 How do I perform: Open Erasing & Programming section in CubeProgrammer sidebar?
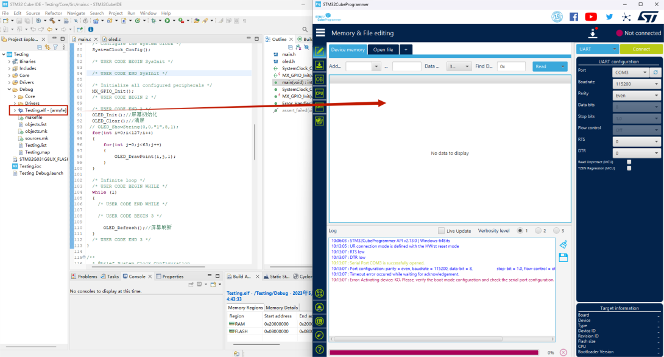[320, 65]
